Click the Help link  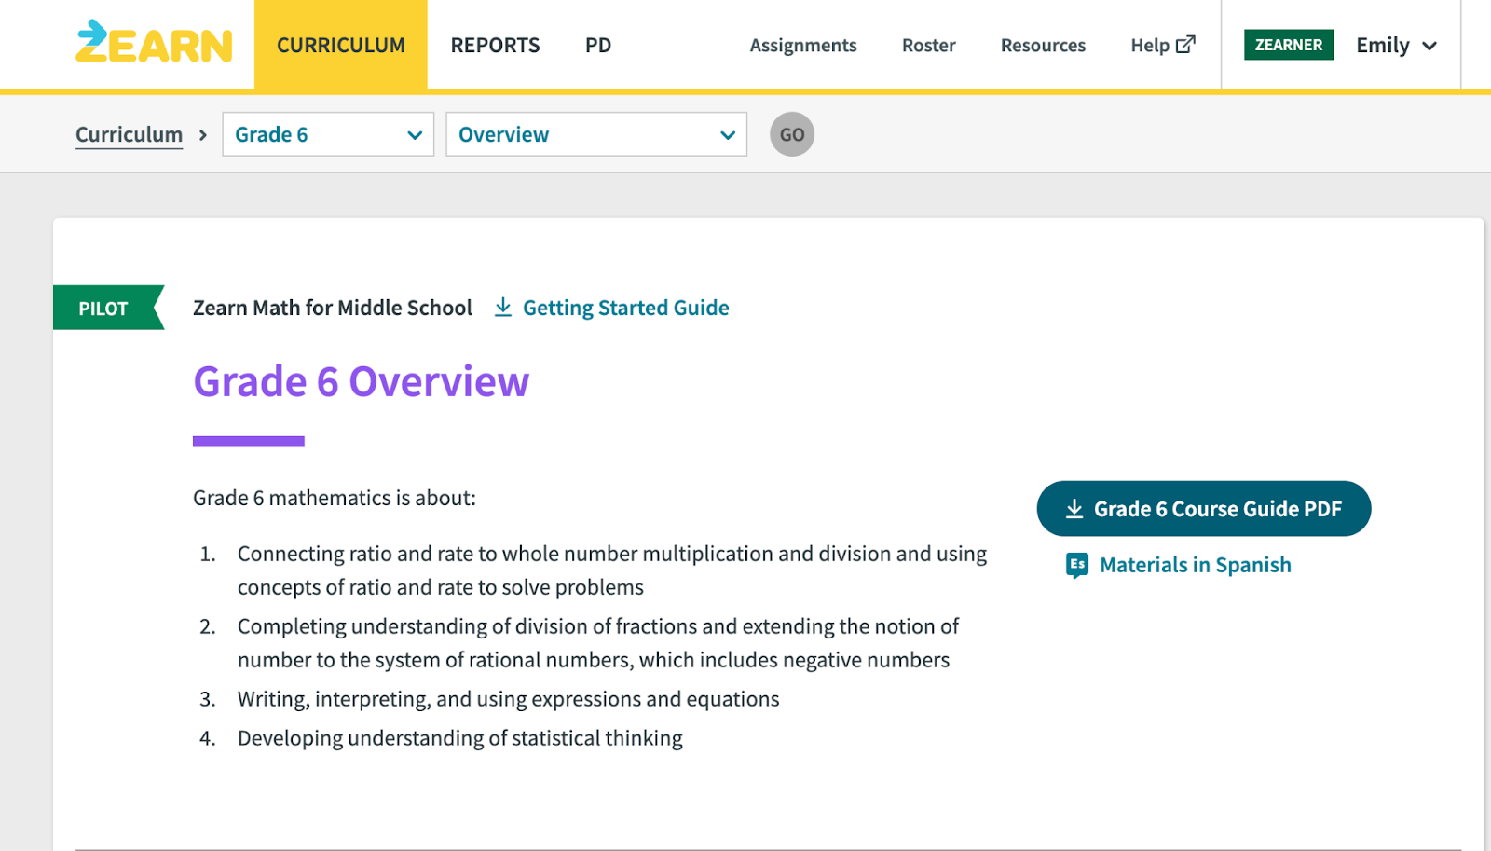coord(1150,45)
